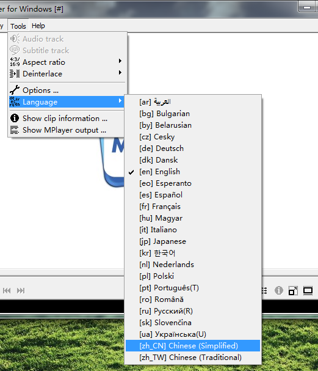Minimize the MPlayer window
Image resolution: width=318 pixels, height=371 pixels.
coord(306,7)
